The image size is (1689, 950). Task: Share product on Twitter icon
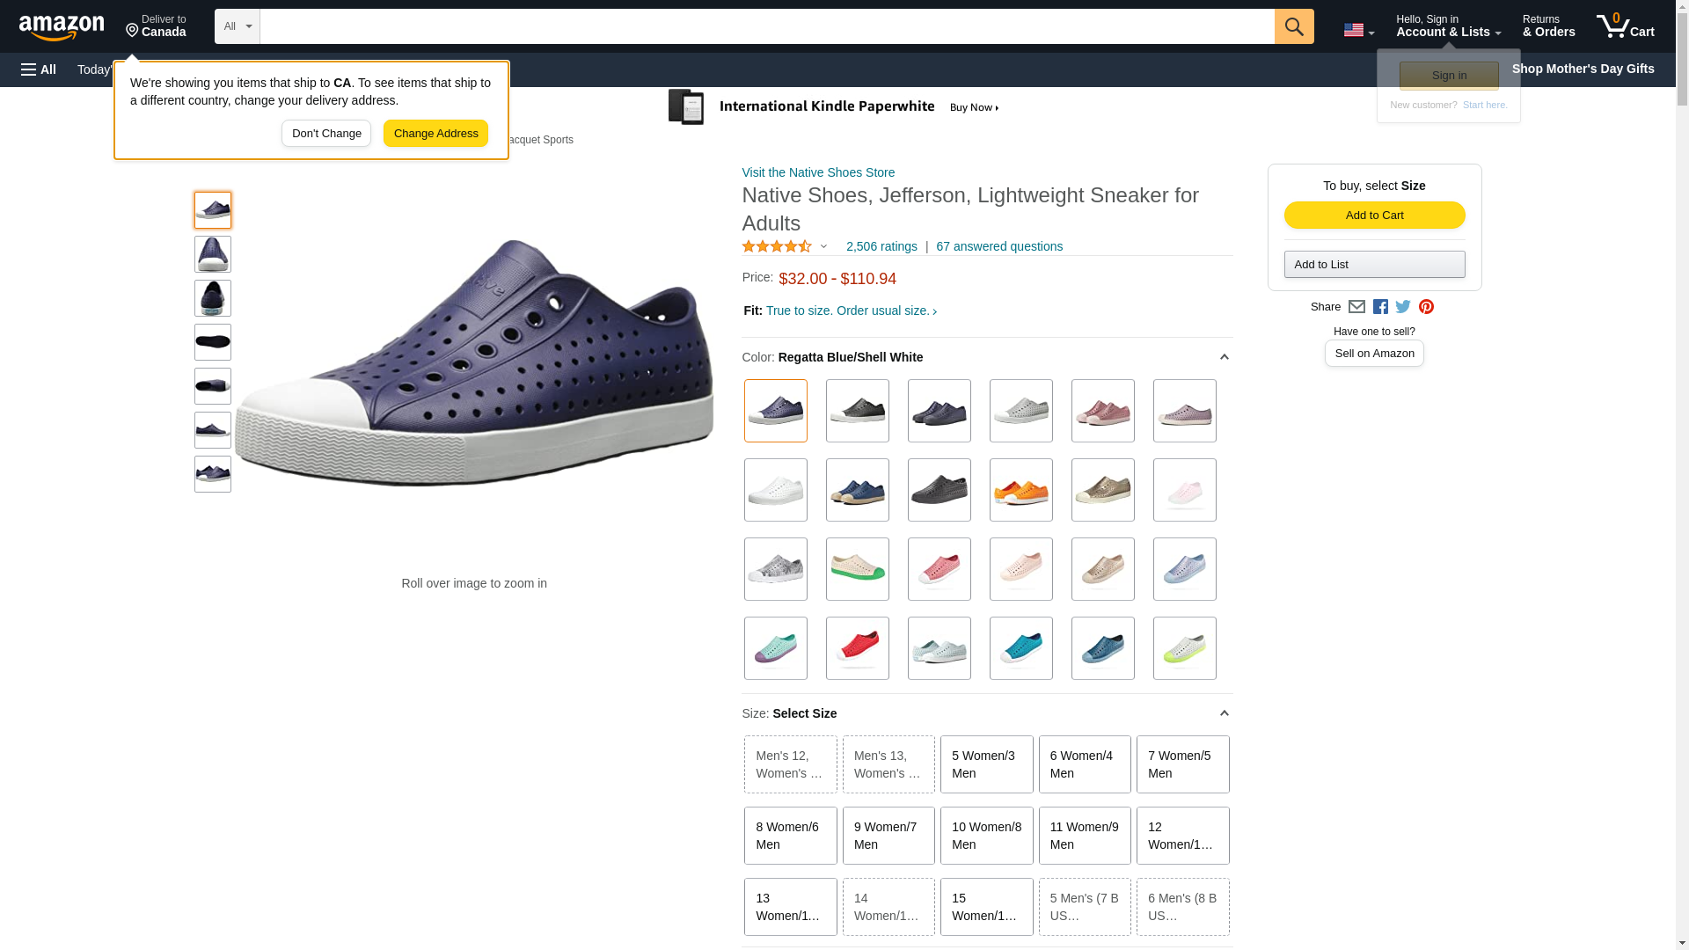[1403, 307]
